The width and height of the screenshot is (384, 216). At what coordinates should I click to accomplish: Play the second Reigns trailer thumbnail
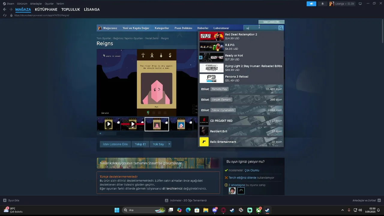(x=133, y=124)
